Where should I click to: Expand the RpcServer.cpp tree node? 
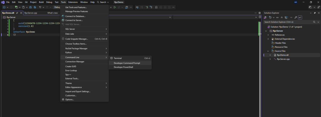pyautogui.click(x=270, y=59)
